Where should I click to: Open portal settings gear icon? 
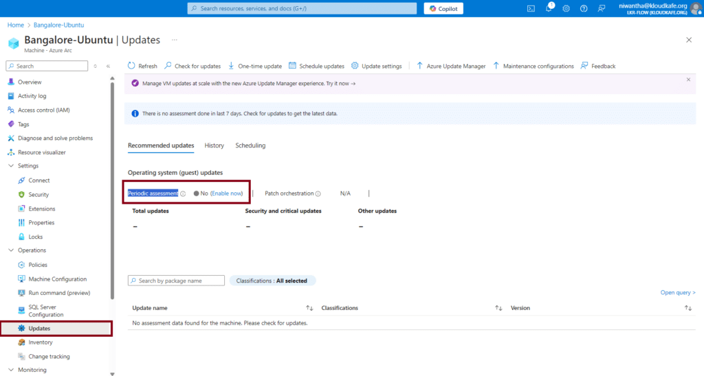[566, 8]
